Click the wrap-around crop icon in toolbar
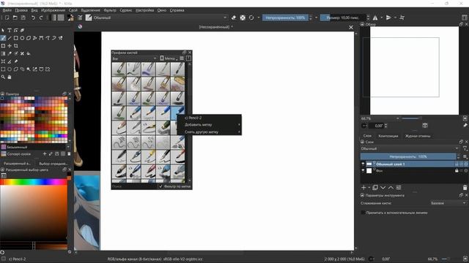This screenshot has width=469, height=263. pyautogui.click(x=402, y=18)
